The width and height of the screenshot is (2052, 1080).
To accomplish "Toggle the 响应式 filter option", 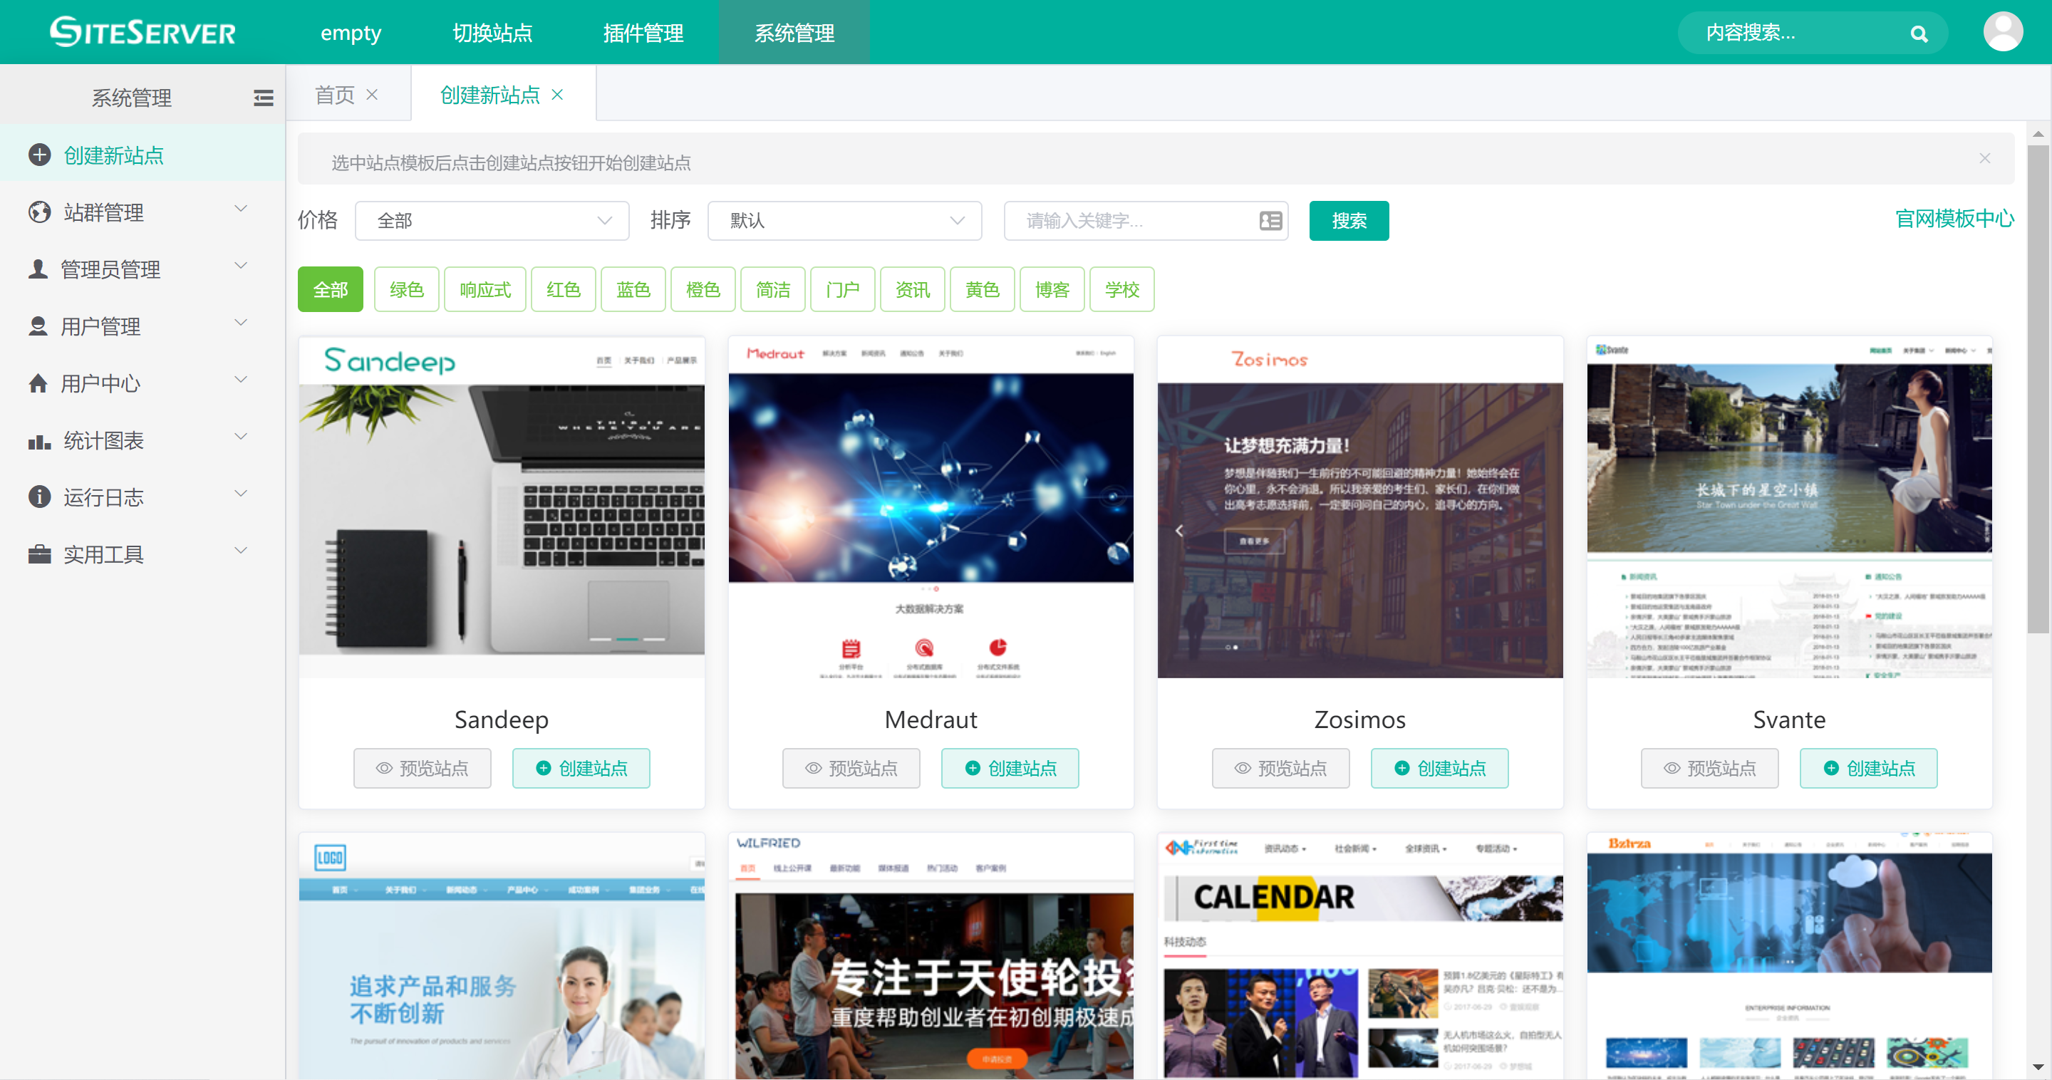I will pos(484,289).
